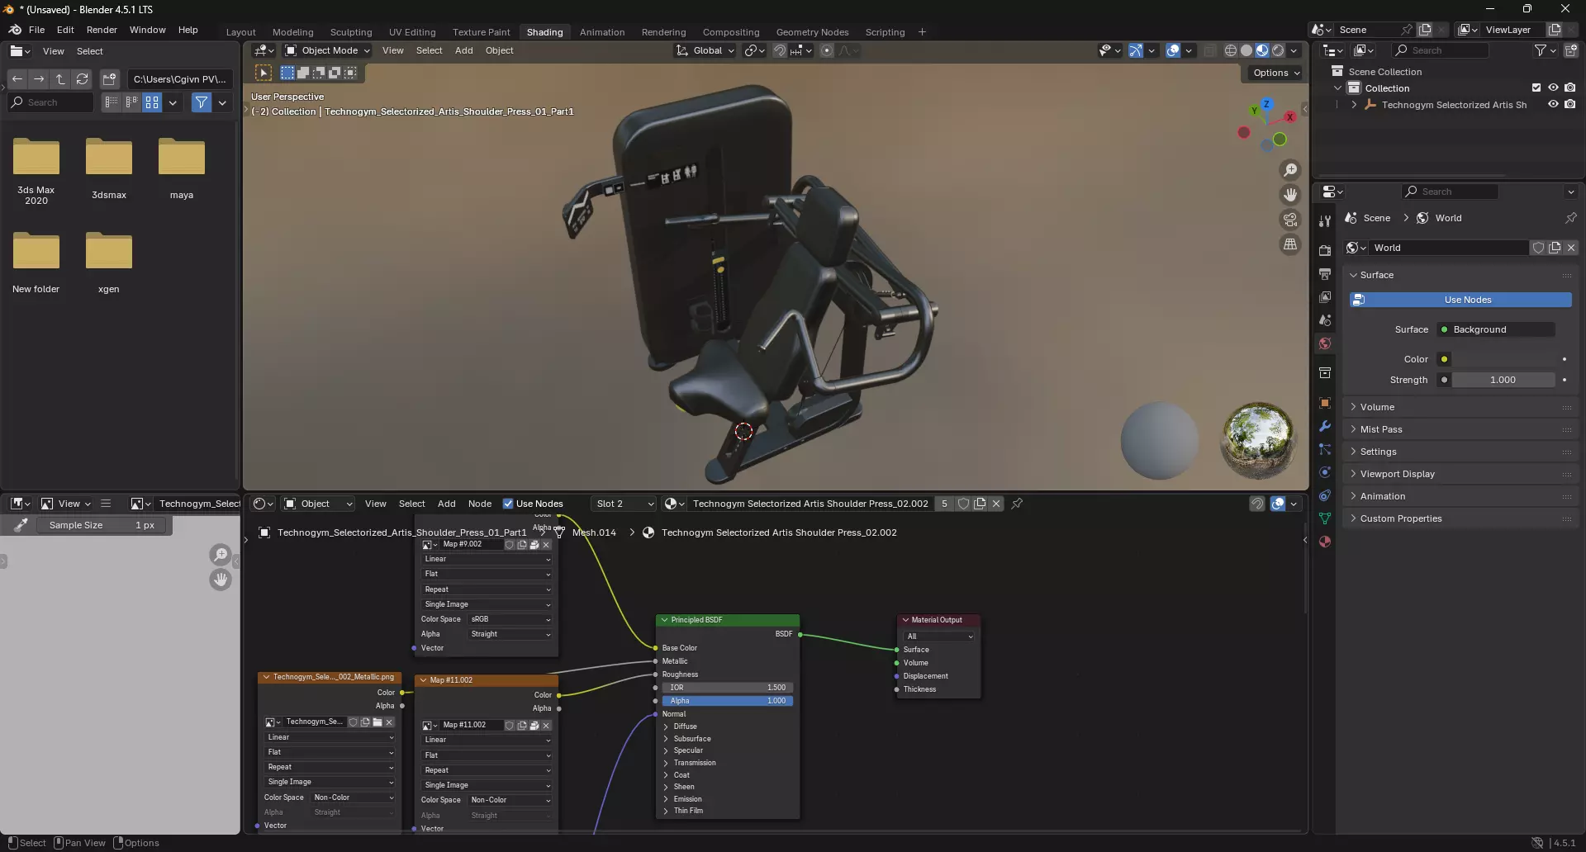The image size is (1586, 852).
Task: Open the Render properties tab
Action: (x=1325, y=251)
